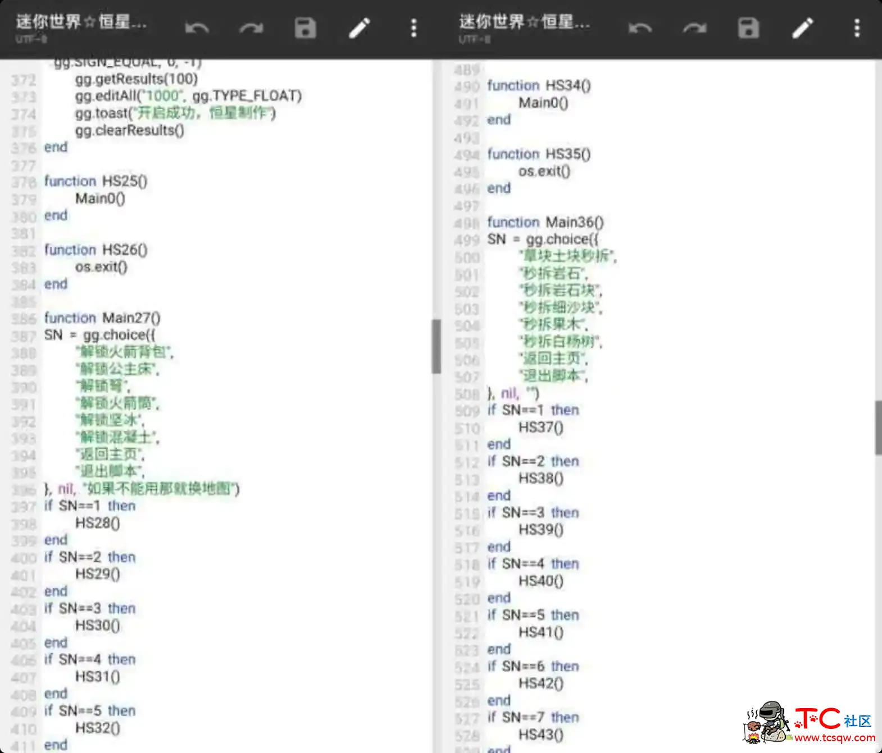Click line number 386 in left gutter

[x=24, y=319]
